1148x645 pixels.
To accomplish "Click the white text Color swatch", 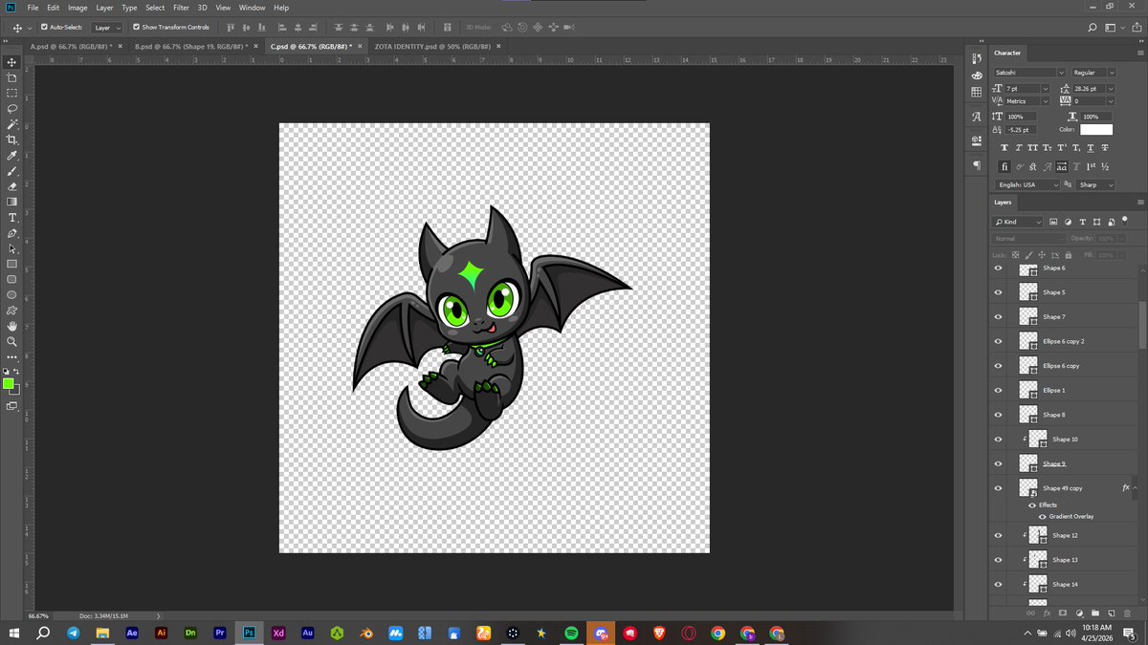I will click(x=1096, y=129).
